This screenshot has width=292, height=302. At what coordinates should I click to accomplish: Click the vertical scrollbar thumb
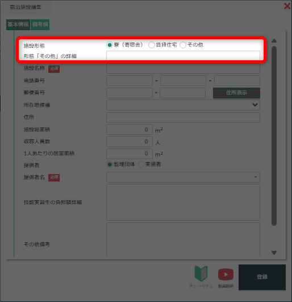click(x=274, y=136)
